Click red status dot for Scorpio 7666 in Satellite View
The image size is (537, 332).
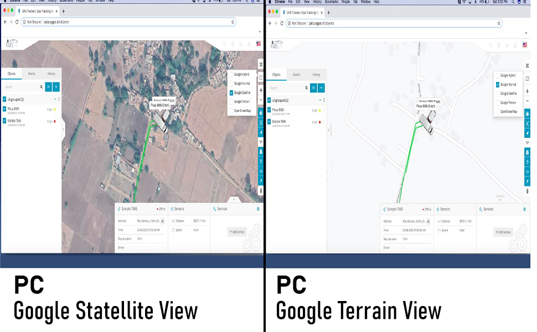tap(55, 121)
